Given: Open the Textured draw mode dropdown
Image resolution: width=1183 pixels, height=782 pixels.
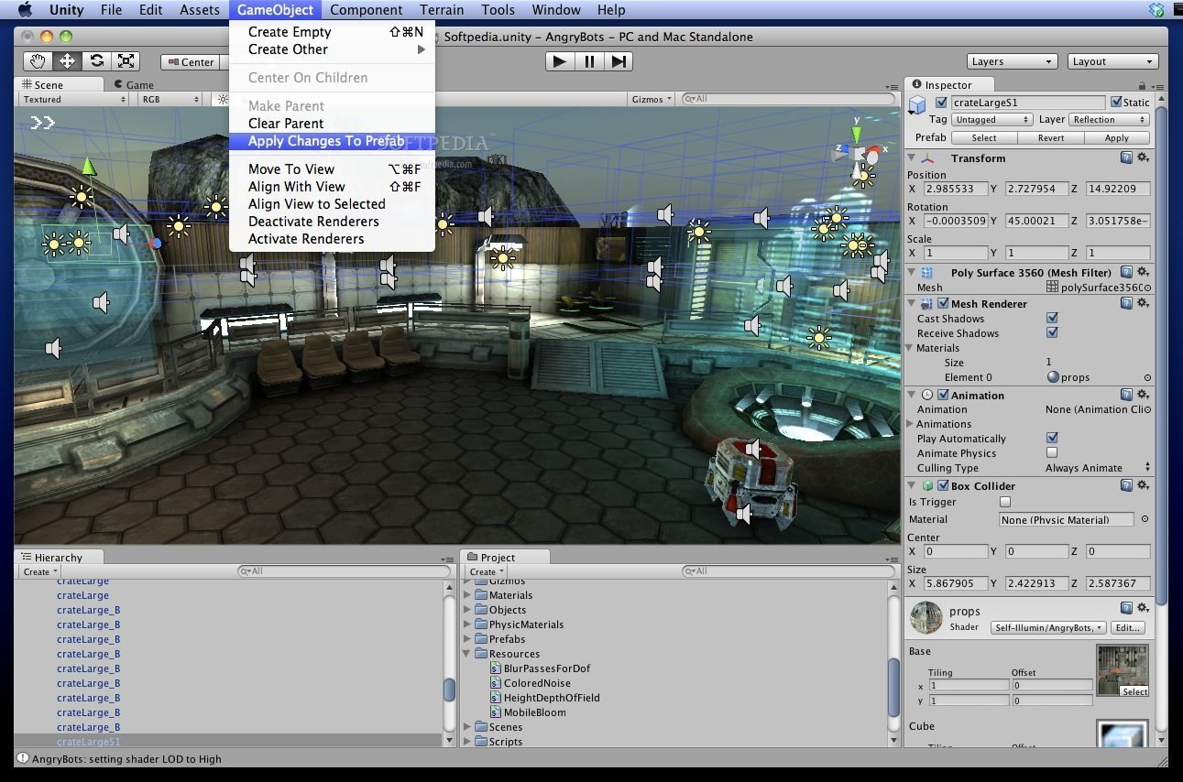Looking at the screenshot, I should pos(74,99).
